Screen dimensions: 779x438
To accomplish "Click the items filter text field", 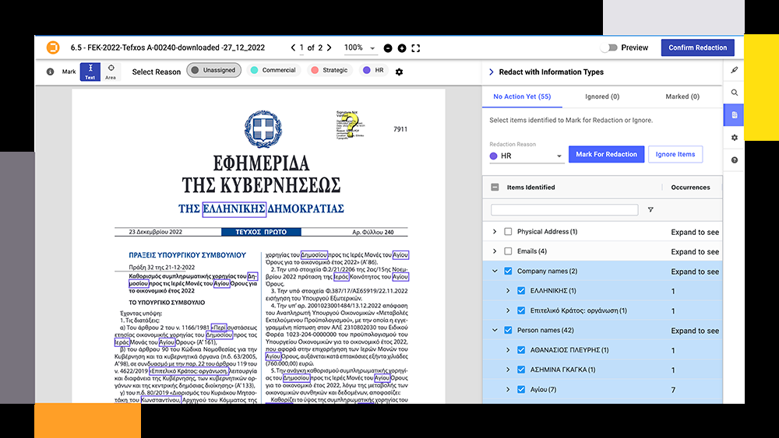I will pyautogui.click(x=564, y=210).
